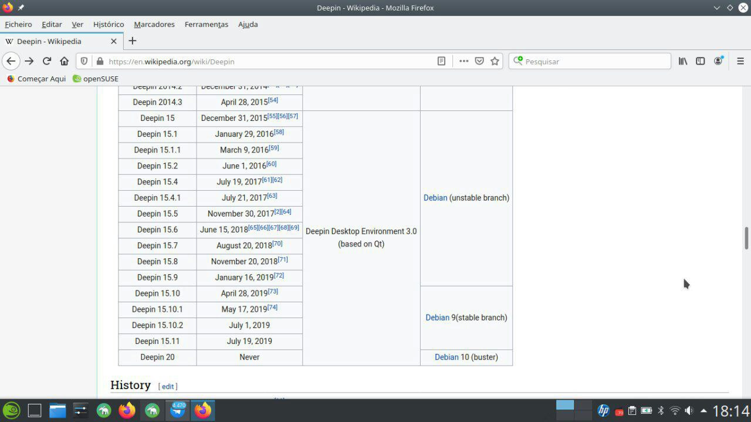Open the clipboard tray widget

point(632,411)
